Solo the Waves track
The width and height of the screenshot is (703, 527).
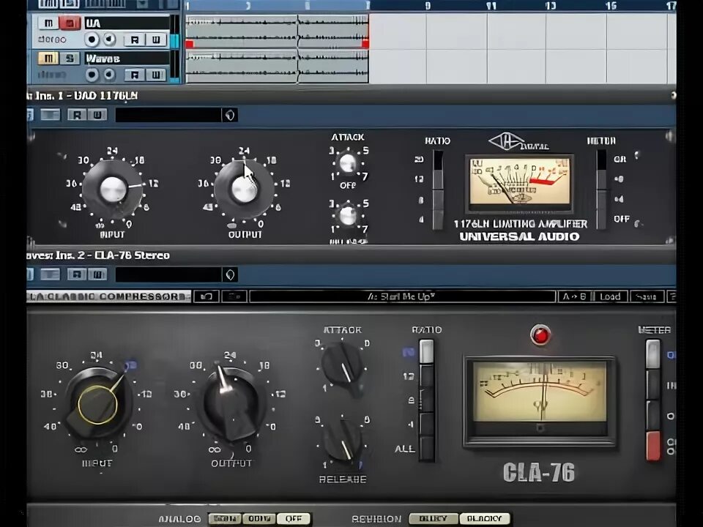tap(70, 59)
